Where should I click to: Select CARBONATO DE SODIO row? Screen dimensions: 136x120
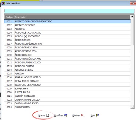point(67,103)
